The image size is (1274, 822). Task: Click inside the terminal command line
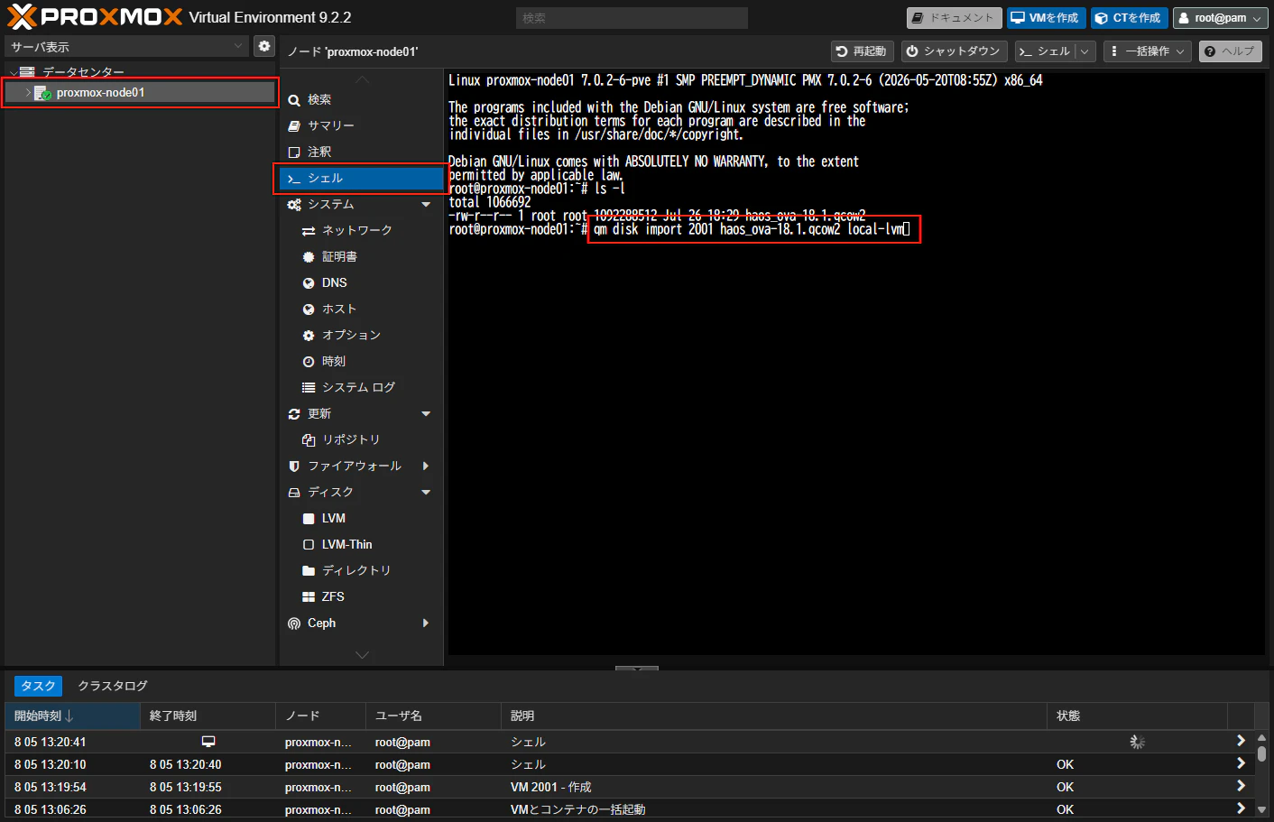[752, 229]
